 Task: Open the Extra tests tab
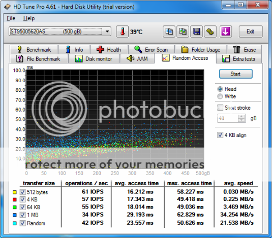coord(239,59)
